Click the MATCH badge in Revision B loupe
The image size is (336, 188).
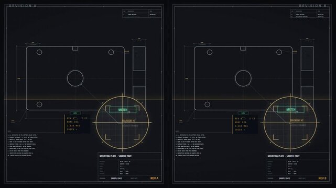click(291, 110)
